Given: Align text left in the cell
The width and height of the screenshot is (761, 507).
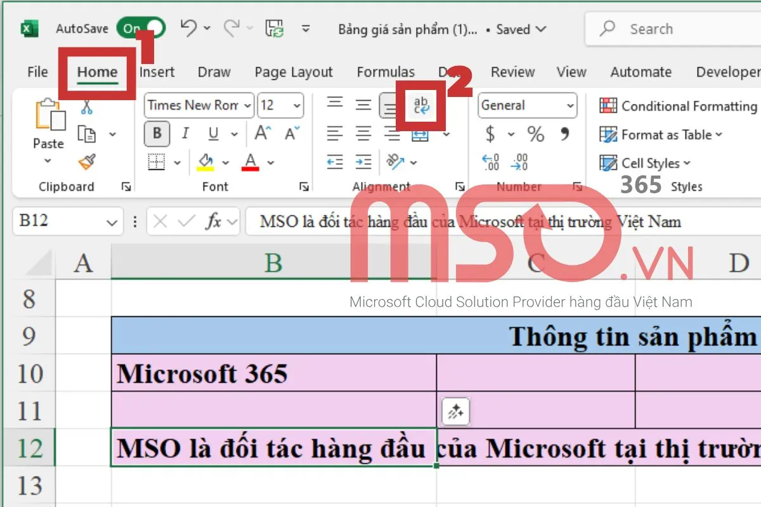Looking at the screenshot, I should coord(334,134).
